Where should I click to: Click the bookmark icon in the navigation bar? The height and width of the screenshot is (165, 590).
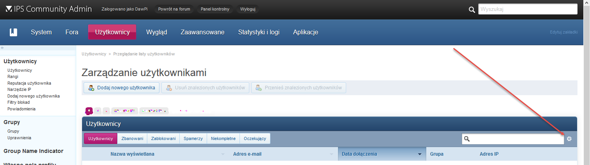click(x=14, y=32)
